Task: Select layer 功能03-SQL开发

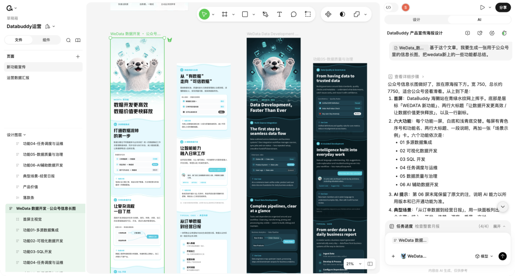Action: [45, 252]
